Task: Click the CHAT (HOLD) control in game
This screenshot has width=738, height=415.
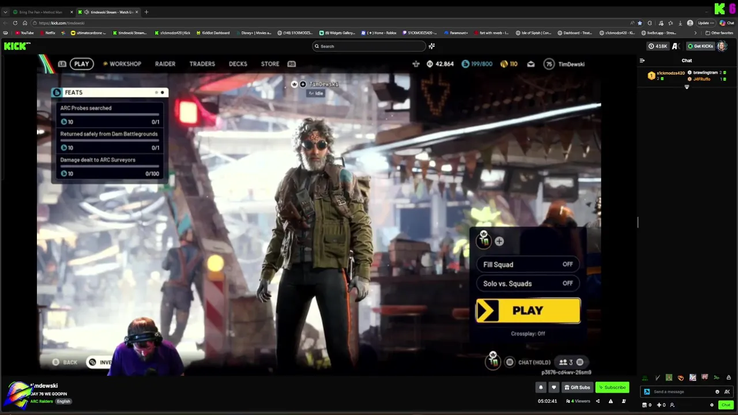Action: tap(528, 362)
